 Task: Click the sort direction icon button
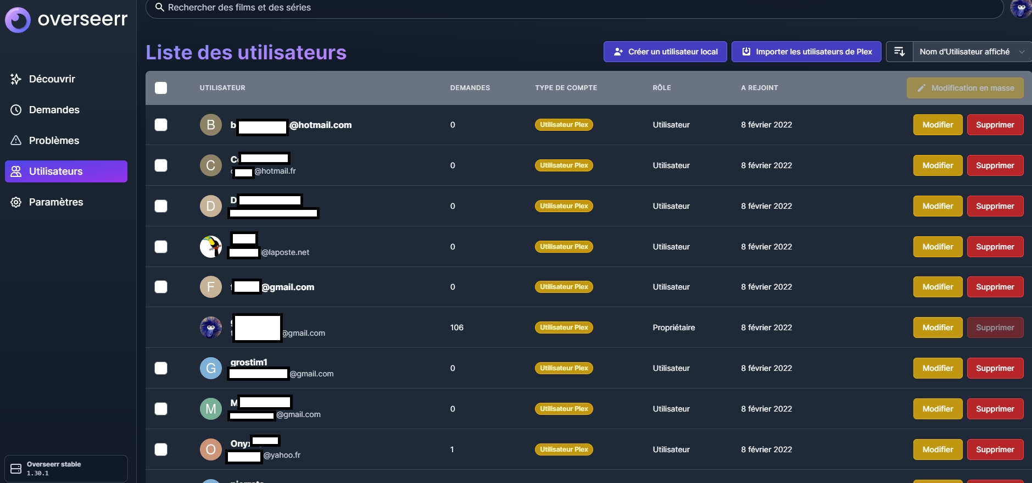tap(899, 52)
